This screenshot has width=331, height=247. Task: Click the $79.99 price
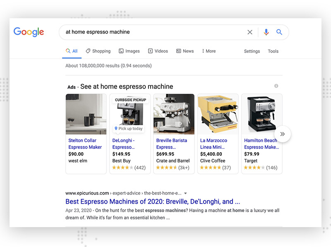pos(252,154)
